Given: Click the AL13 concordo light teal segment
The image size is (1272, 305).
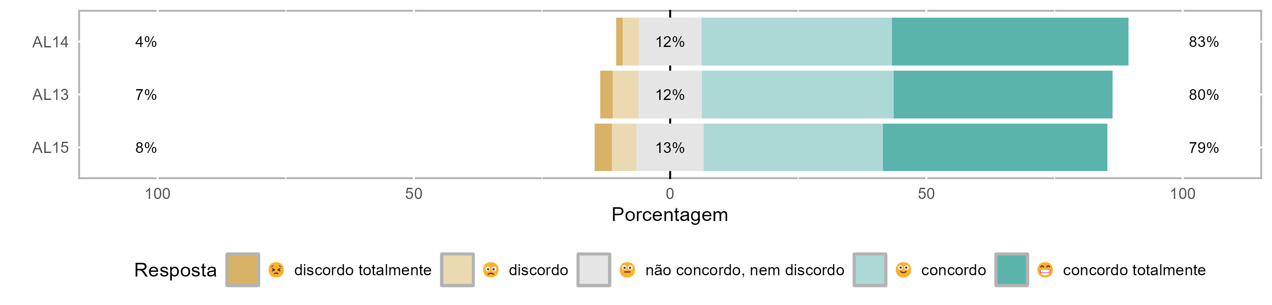Looking at the screenshot, I should click(798, 95).
